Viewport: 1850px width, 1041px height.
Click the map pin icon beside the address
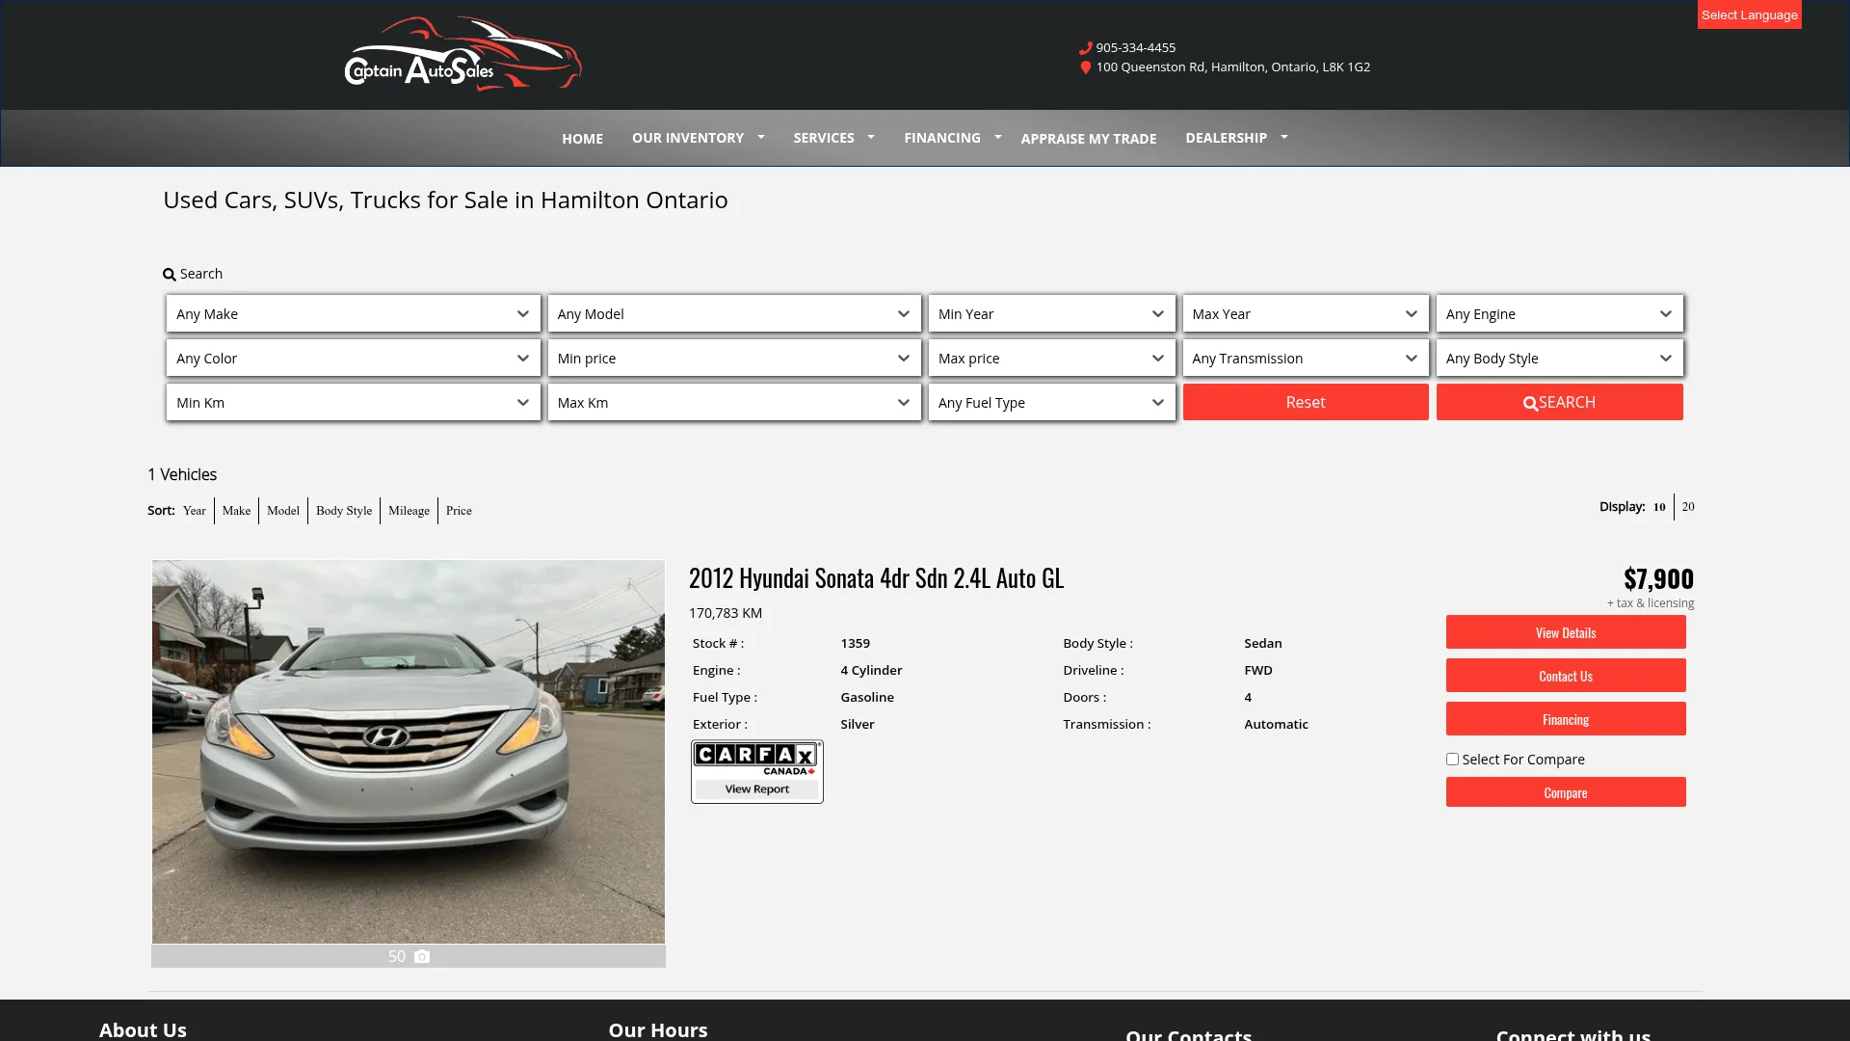1085,67
